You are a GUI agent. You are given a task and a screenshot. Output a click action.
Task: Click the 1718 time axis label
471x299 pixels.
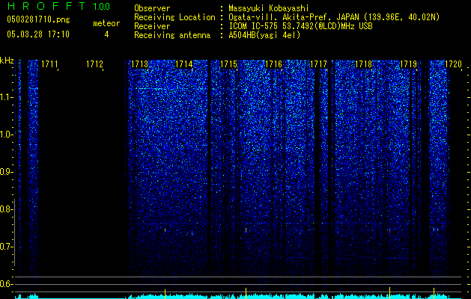tap(363, 64)
